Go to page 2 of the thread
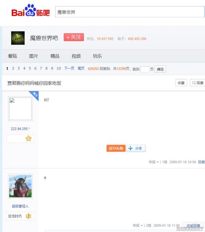The image size is (205, 232). (13, 68)
